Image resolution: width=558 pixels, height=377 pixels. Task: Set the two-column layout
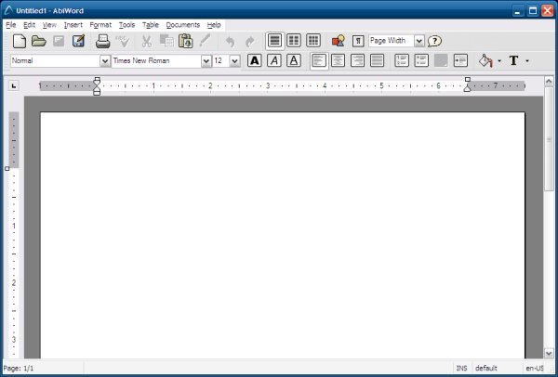coord(294,41)
